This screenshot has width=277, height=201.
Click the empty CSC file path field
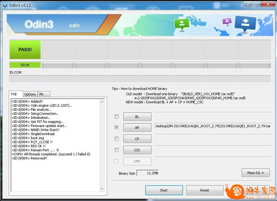pos(213,150)
